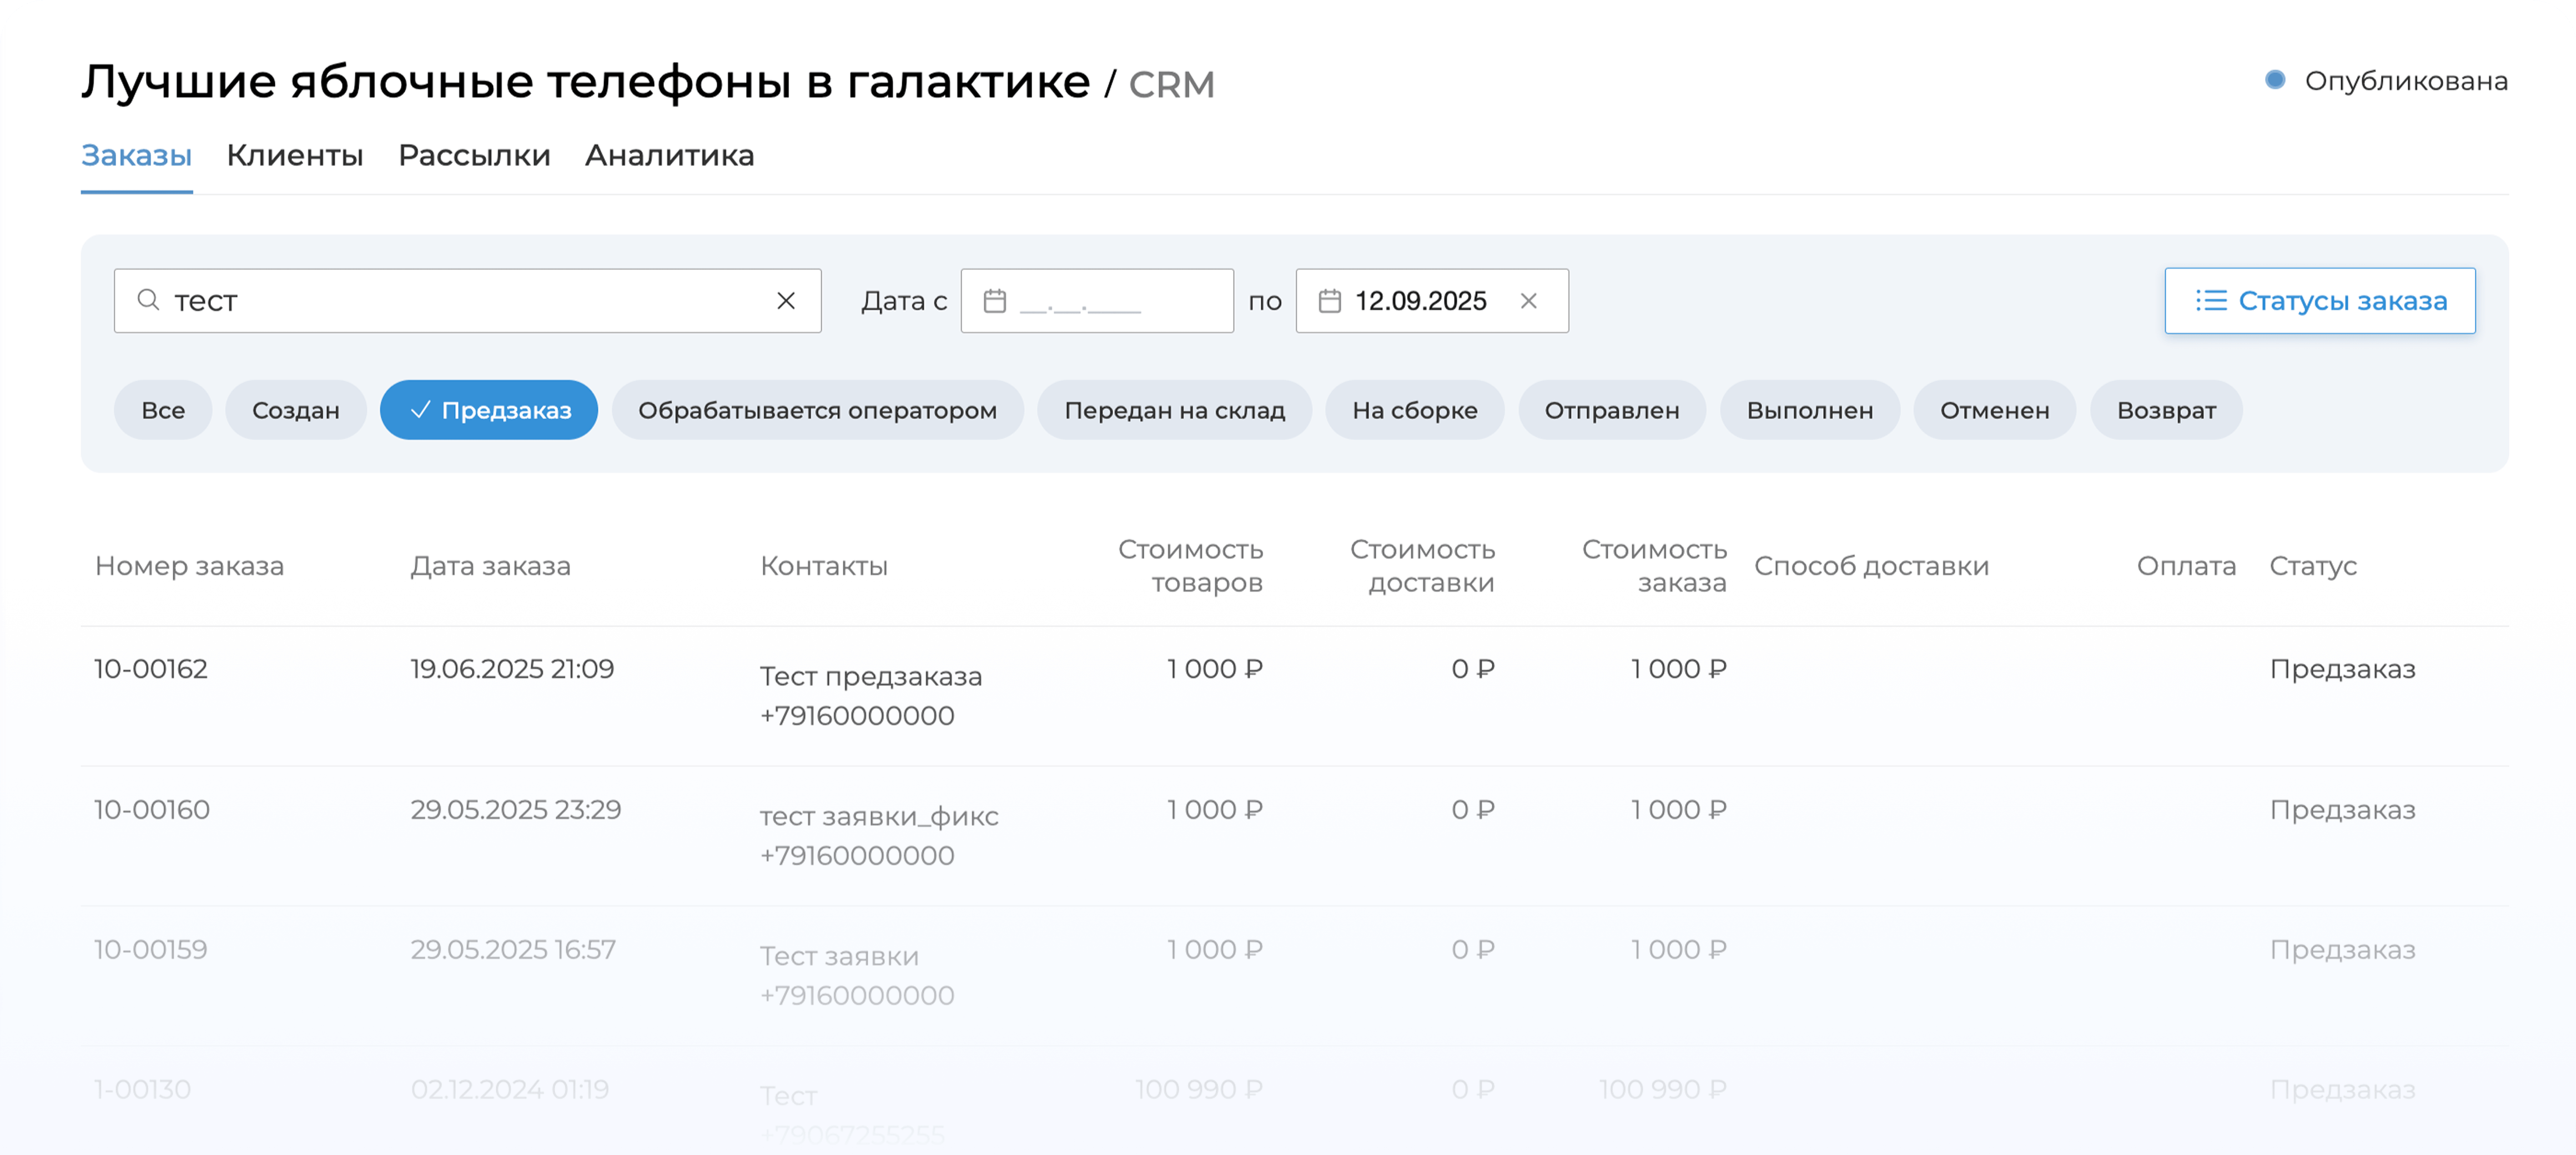Select the Все filter chip

coord(163,410)
